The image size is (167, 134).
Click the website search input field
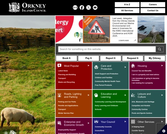click(x=107, y=49)
